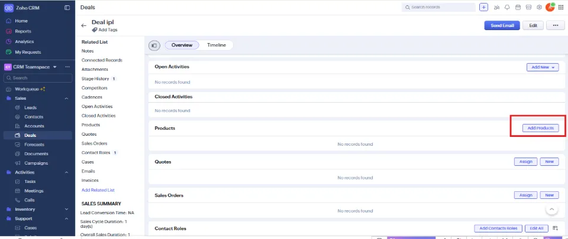The width and height of the screenshot is (568, 239).
Task: Jump to Stage History in Related List
Action: tap(95, 78)
